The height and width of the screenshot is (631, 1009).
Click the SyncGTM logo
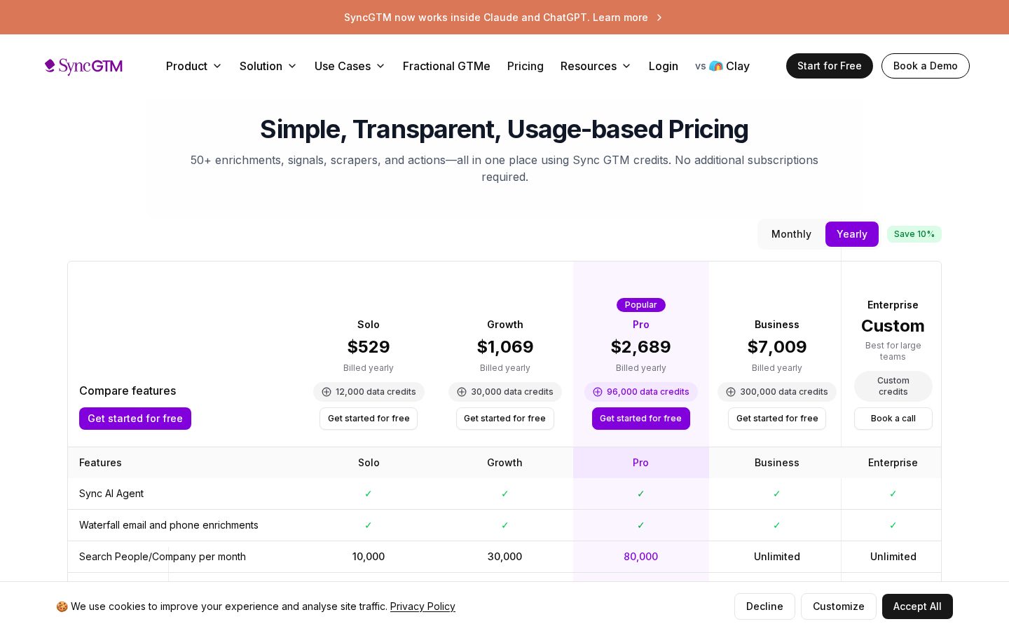click(x=83, y=66)
